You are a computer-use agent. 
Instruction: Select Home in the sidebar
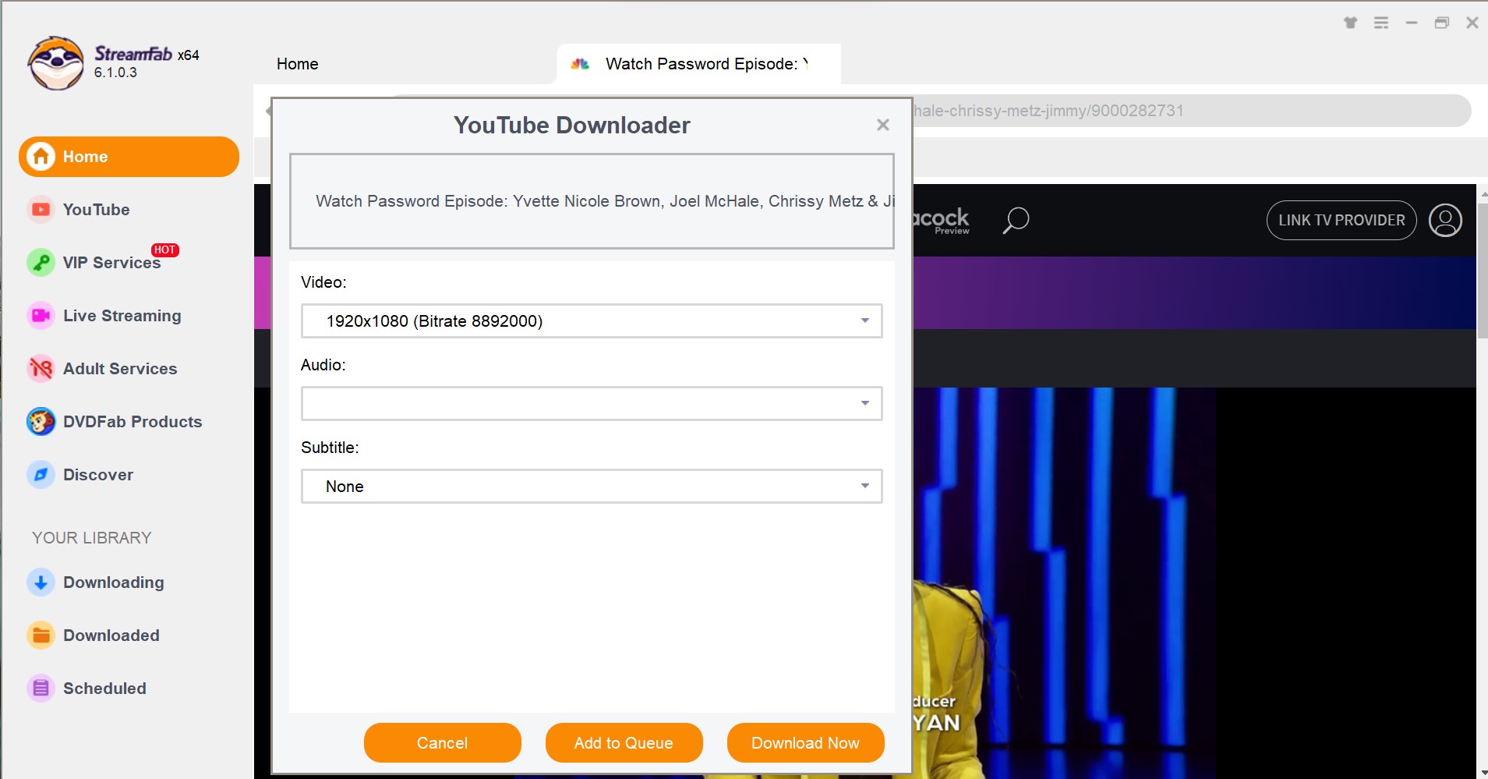(x=129, y=157)
